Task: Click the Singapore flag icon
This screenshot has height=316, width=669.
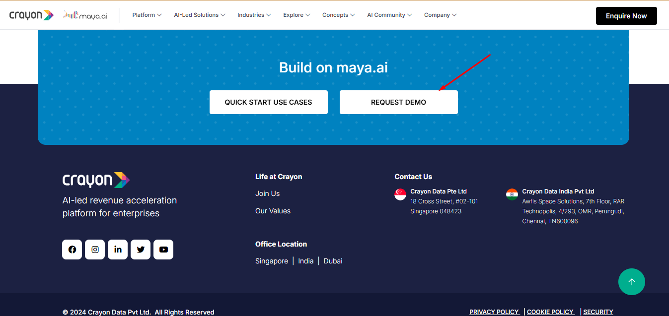Action: (x=400, y=194)
